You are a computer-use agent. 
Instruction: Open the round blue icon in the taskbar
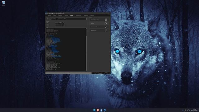101,110
